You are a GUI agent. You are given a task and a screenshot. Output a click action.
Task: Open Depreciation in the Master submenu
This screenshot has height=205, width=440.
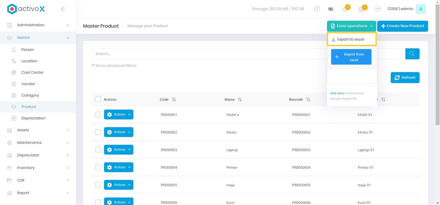coord(33,118)
